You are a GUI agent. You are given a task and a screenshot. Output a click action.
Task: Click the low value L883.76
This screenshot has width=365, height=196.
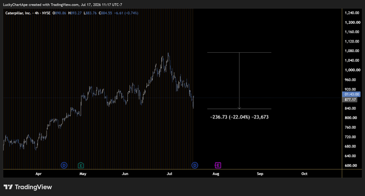pyautogui.click(x=90, y=13)
